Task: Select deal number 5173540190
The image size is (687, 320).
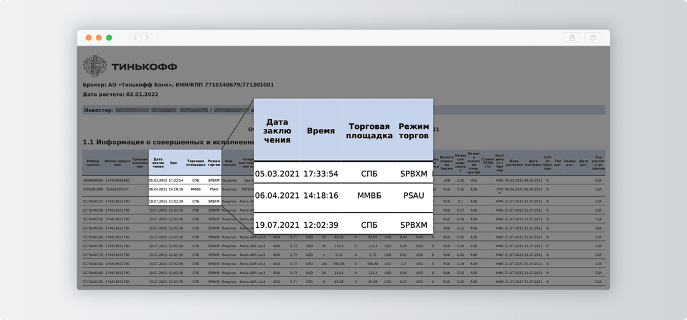Action: 93,246
